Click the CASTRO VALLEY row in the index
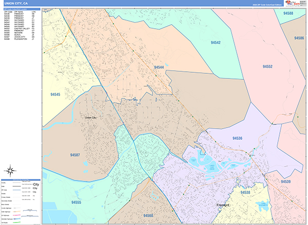 (x=20, y=28)
